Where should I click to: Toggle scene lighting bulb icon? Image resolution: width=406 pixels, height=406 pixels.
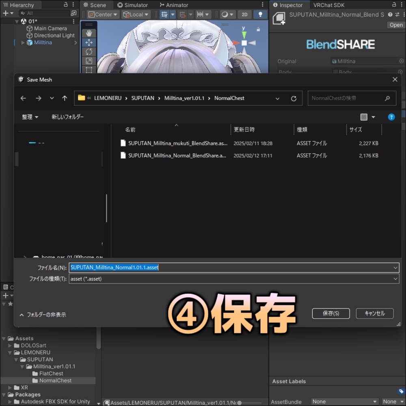click(260, 15)
